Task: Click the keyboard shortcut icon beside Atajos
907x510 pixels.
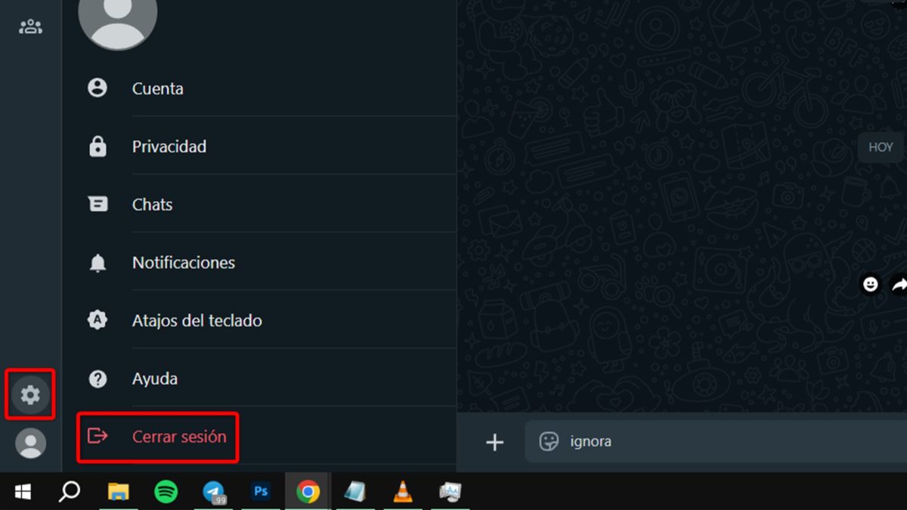Action: (x=98, y=320)
